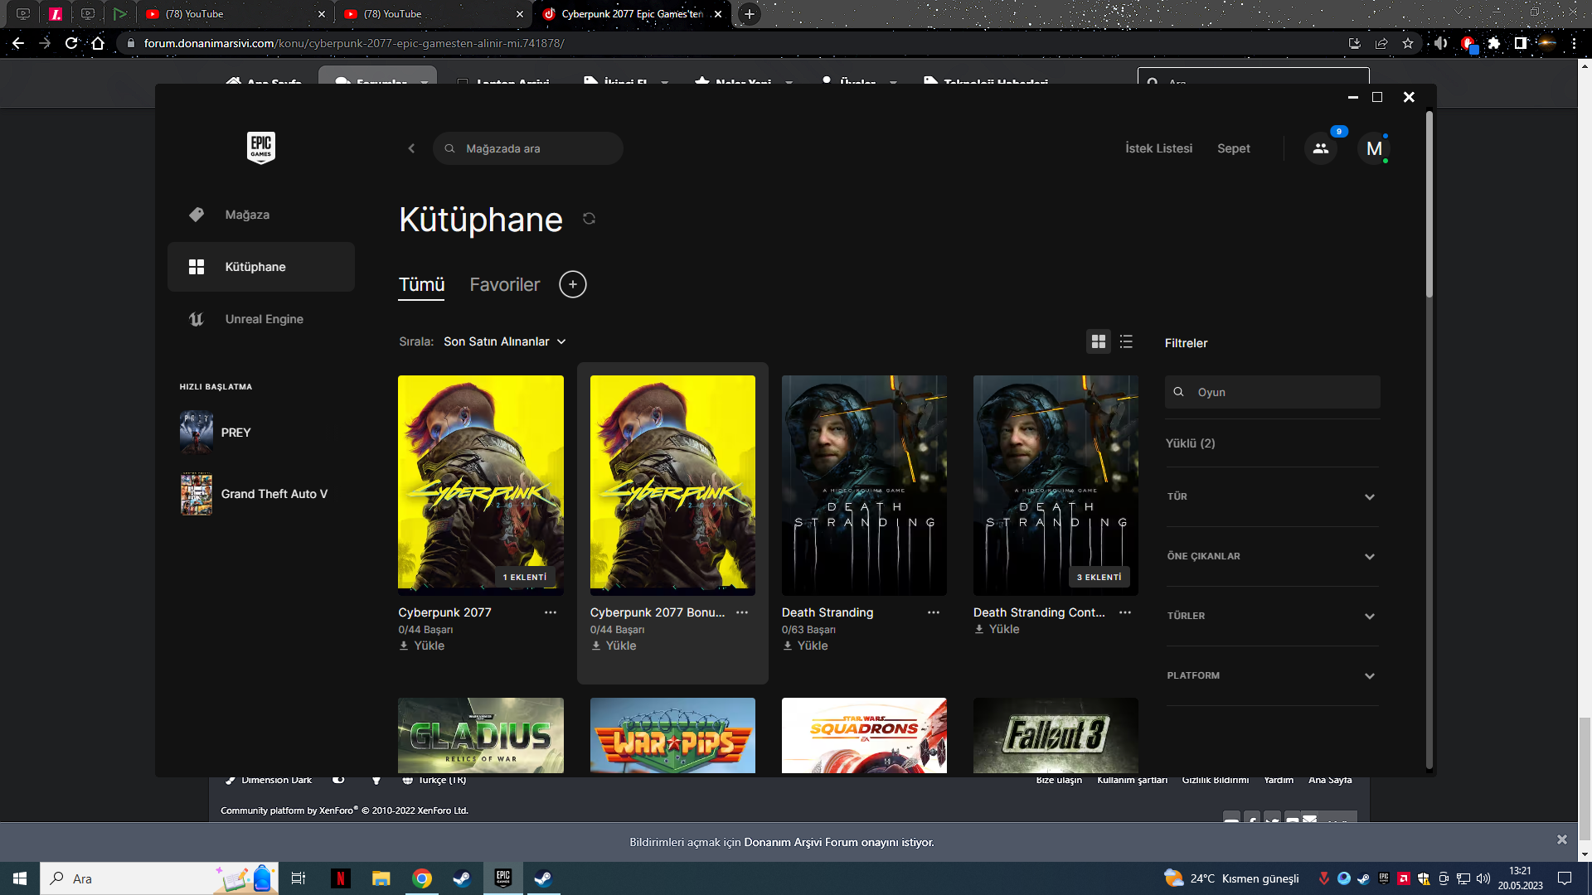Select the Mağaza sidebar item
This screenshot has width=1592, height=895.
[x=261, y=215]
